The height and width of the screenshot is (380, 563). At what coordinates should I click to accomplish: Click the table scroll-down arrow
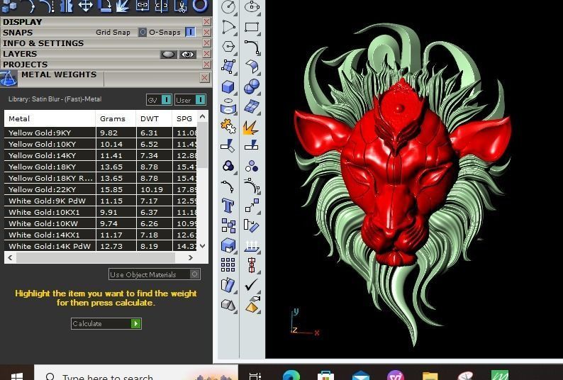[x=203, y=246]
